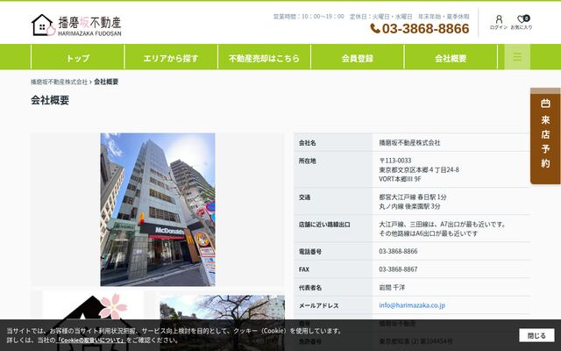Click the 店舗に近い路線出口 row label
The image size is (561, 351).
click(324, 225)
